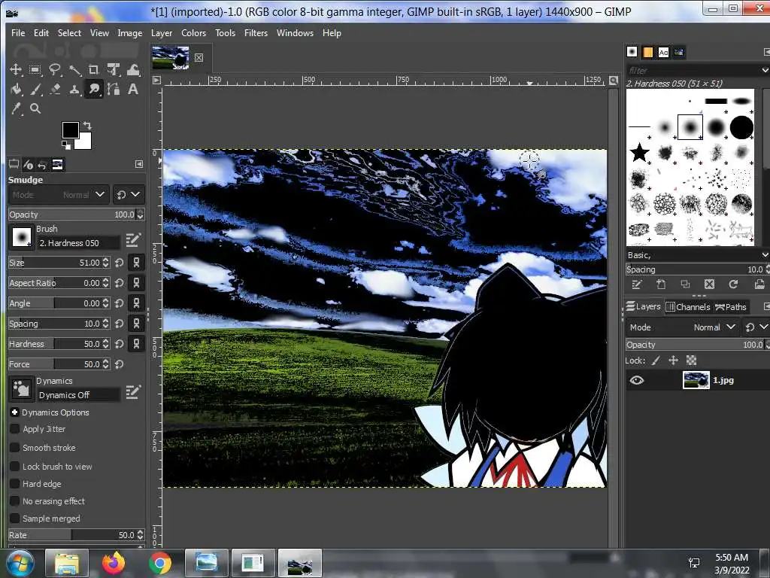
Task: Expand the Dynamics Options section
Action: point(15,412)
